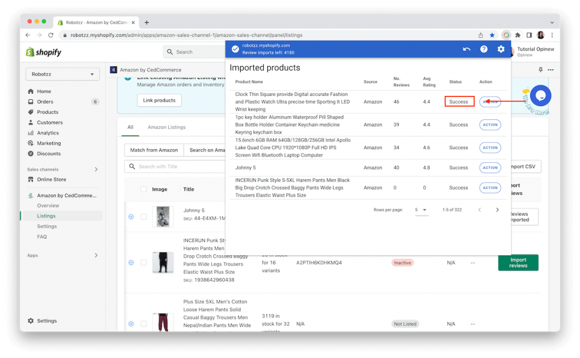Open the Orders section

click(45, 102)
